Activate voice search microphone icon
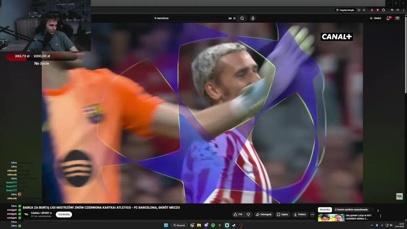This screenshot has width=407, height=229. (253, 18)
